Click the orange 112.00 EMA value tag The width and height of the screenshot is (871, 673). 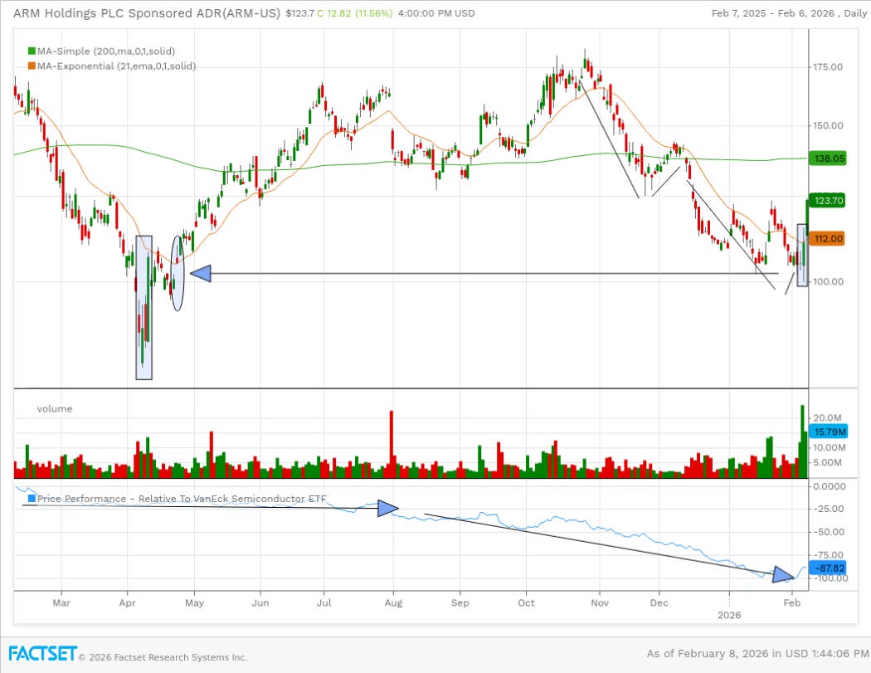coord(827,238)
